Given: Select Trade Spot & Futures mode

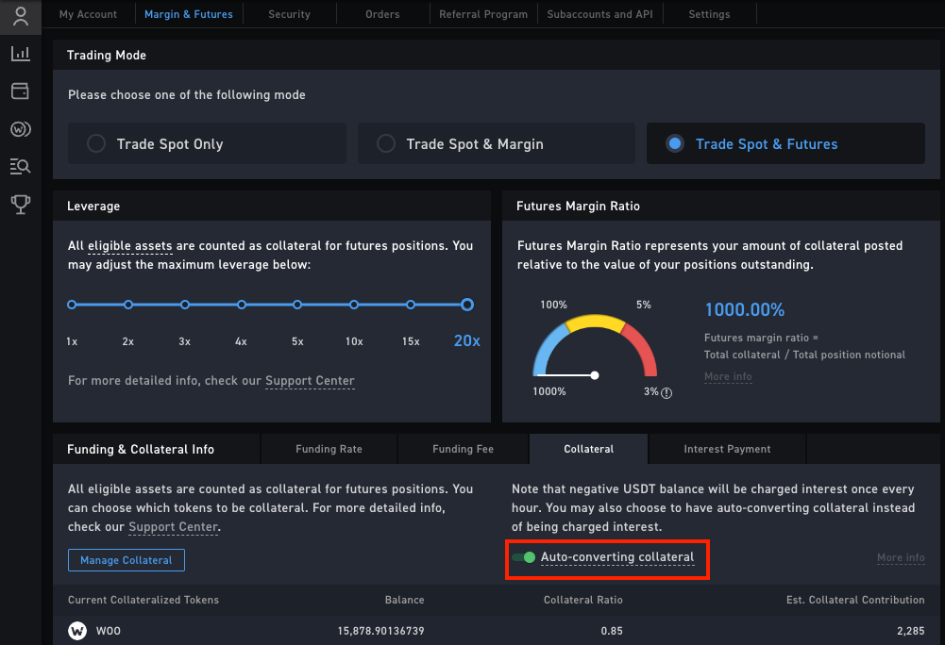Looking at the screenshot, I should (785, 143).
